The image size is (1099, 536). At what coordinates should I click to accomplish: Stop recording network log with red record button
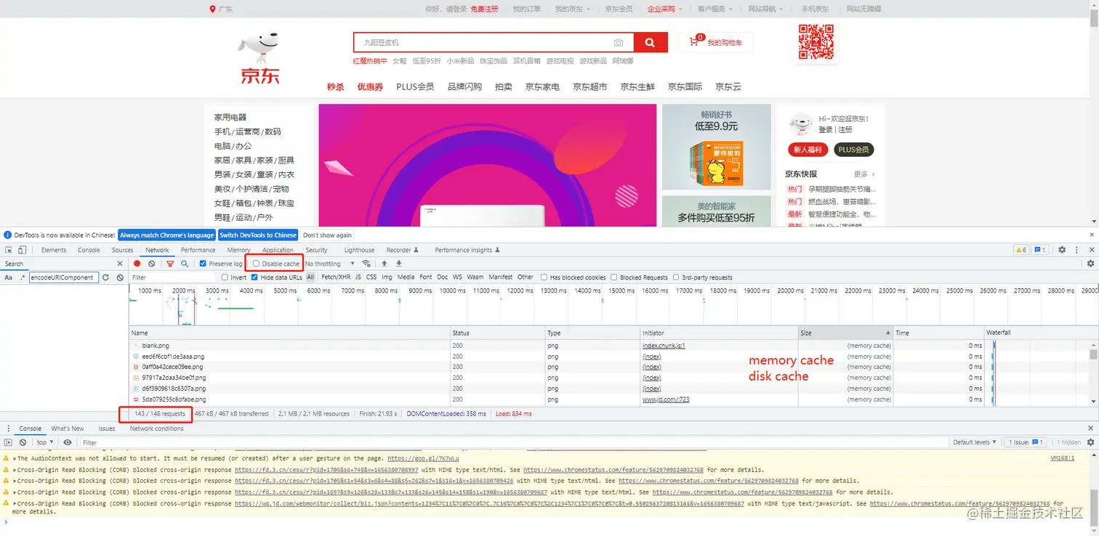point(137,264)
